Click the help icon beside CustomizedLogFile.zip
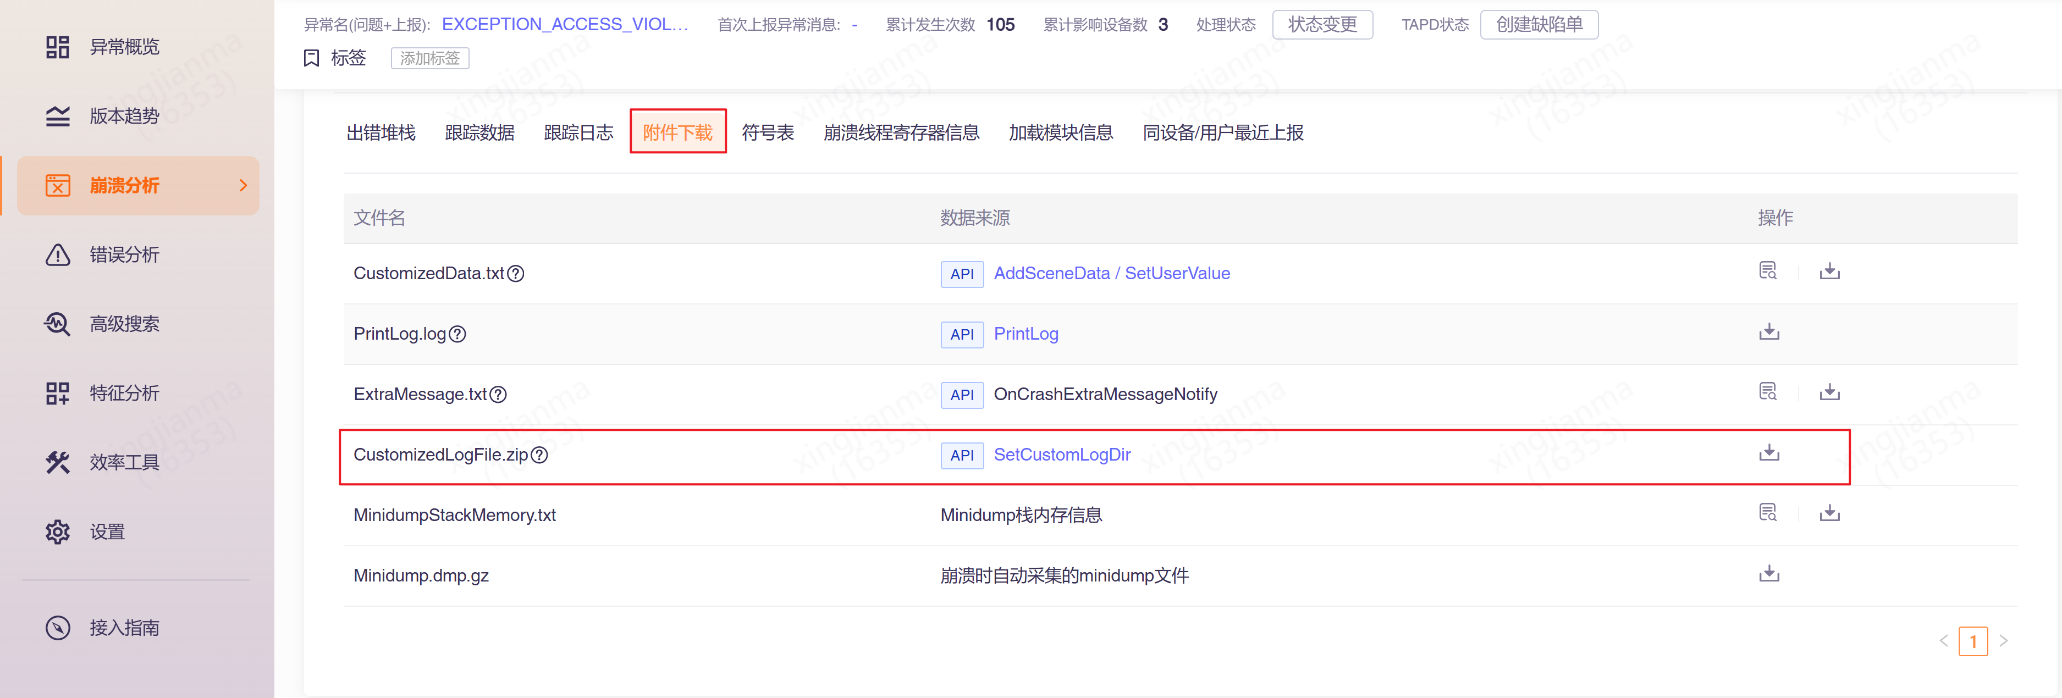Screen dimensions: 2062x698 tap(539, 455)
